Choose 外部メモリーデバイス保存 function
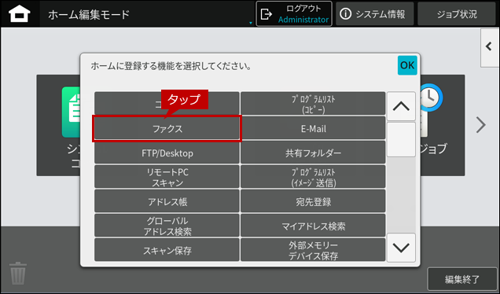This screenshot has height=294, width=500. click(313, 250)
